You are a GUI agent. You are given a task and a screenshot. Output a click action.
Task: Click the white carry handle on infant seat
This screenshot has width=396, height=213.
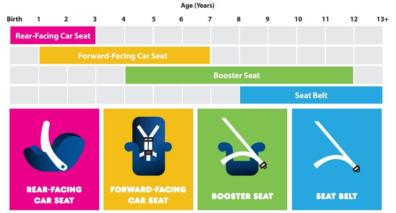(x=53, y=145)
